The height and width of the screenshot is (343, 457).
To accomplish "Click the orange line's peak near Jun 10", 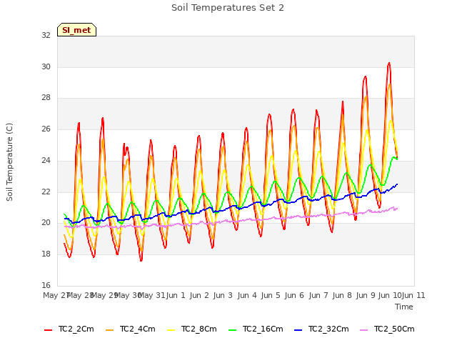I will click(x=390, y=84).
